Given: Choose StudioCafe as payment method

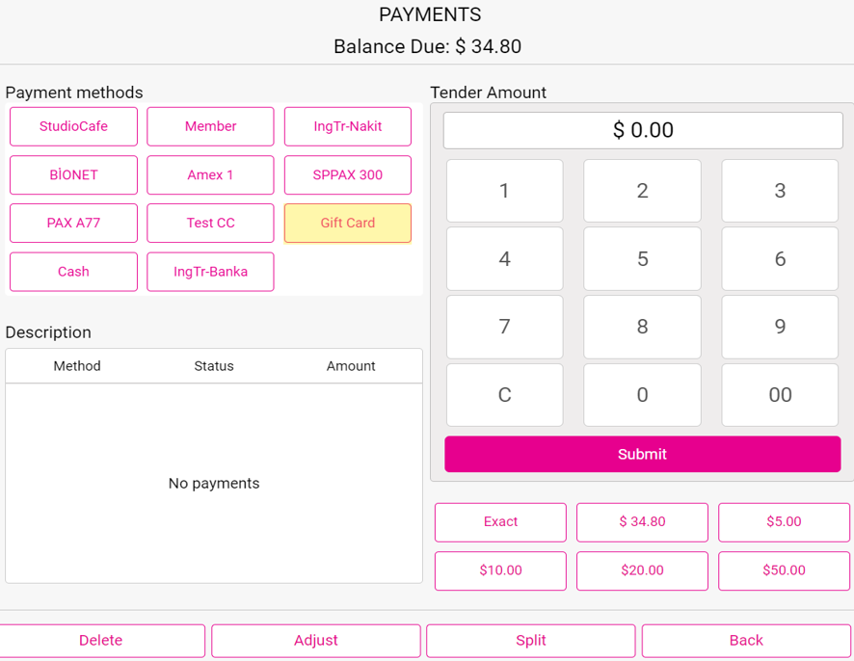Looking at the screenshot, I should coord(73,126).
